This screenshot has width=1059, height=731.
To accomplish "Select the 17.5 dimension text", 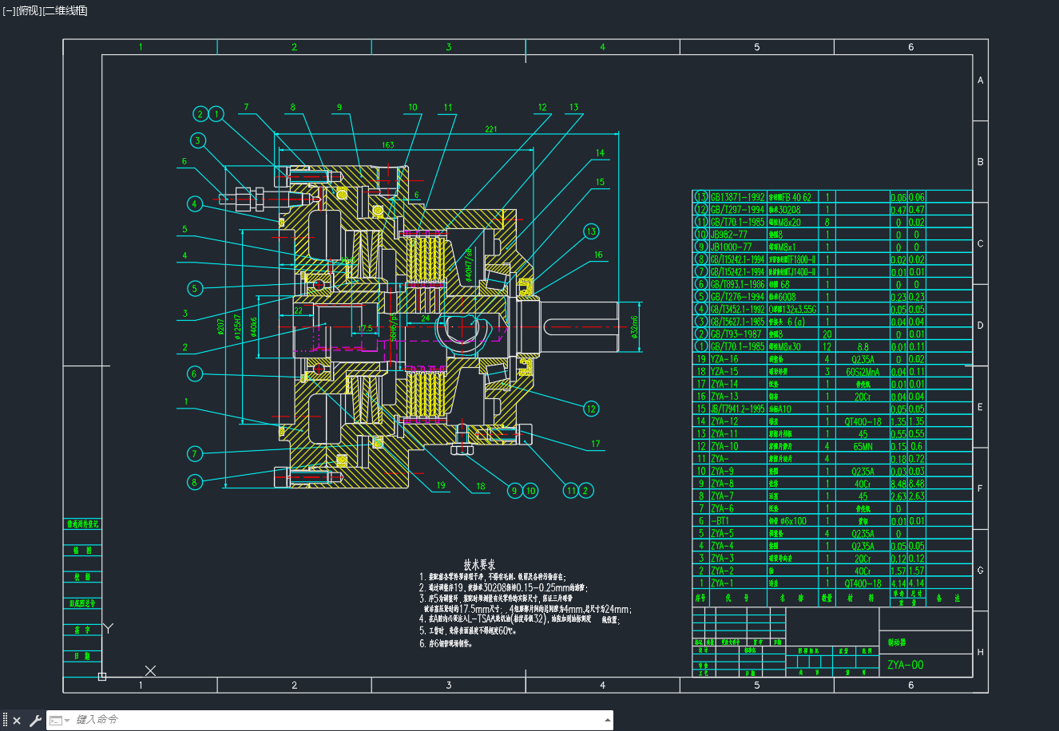I will tap(364, 328).
